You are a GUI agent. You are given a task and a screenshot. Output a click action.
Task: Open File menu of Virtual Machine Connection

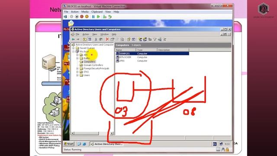(66, 12)
